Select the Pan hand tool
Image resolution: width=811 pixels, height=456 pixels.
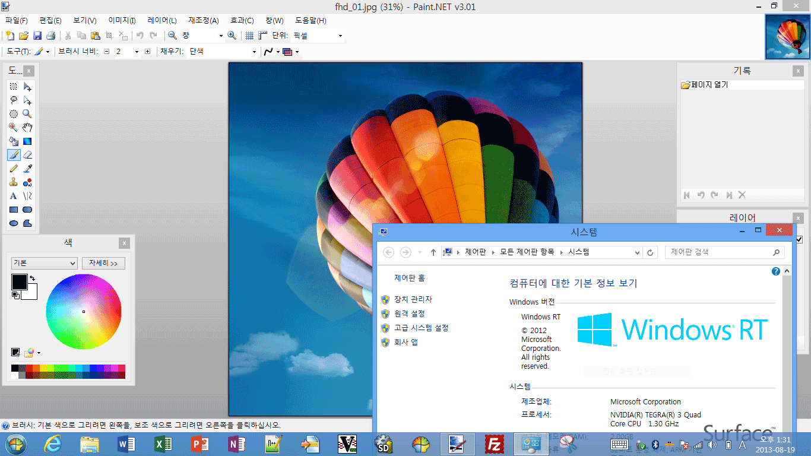point(27,127)
